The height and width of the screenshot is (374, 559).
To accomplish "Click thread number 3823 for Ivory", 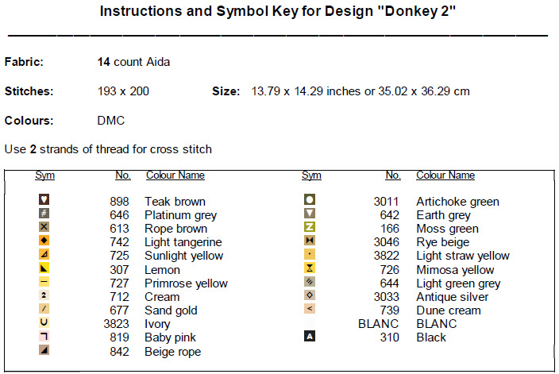I will pos(117,324).
